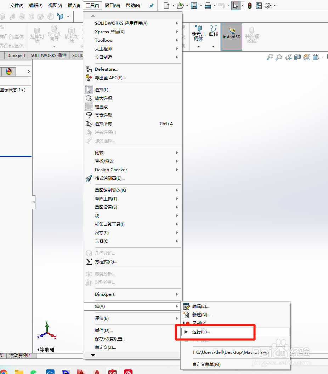Click the Print icon

coord(208,6)
